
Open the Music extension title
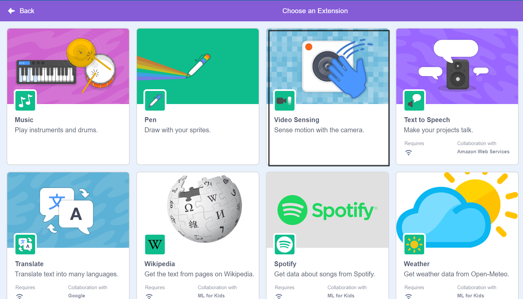click(24, 120)
